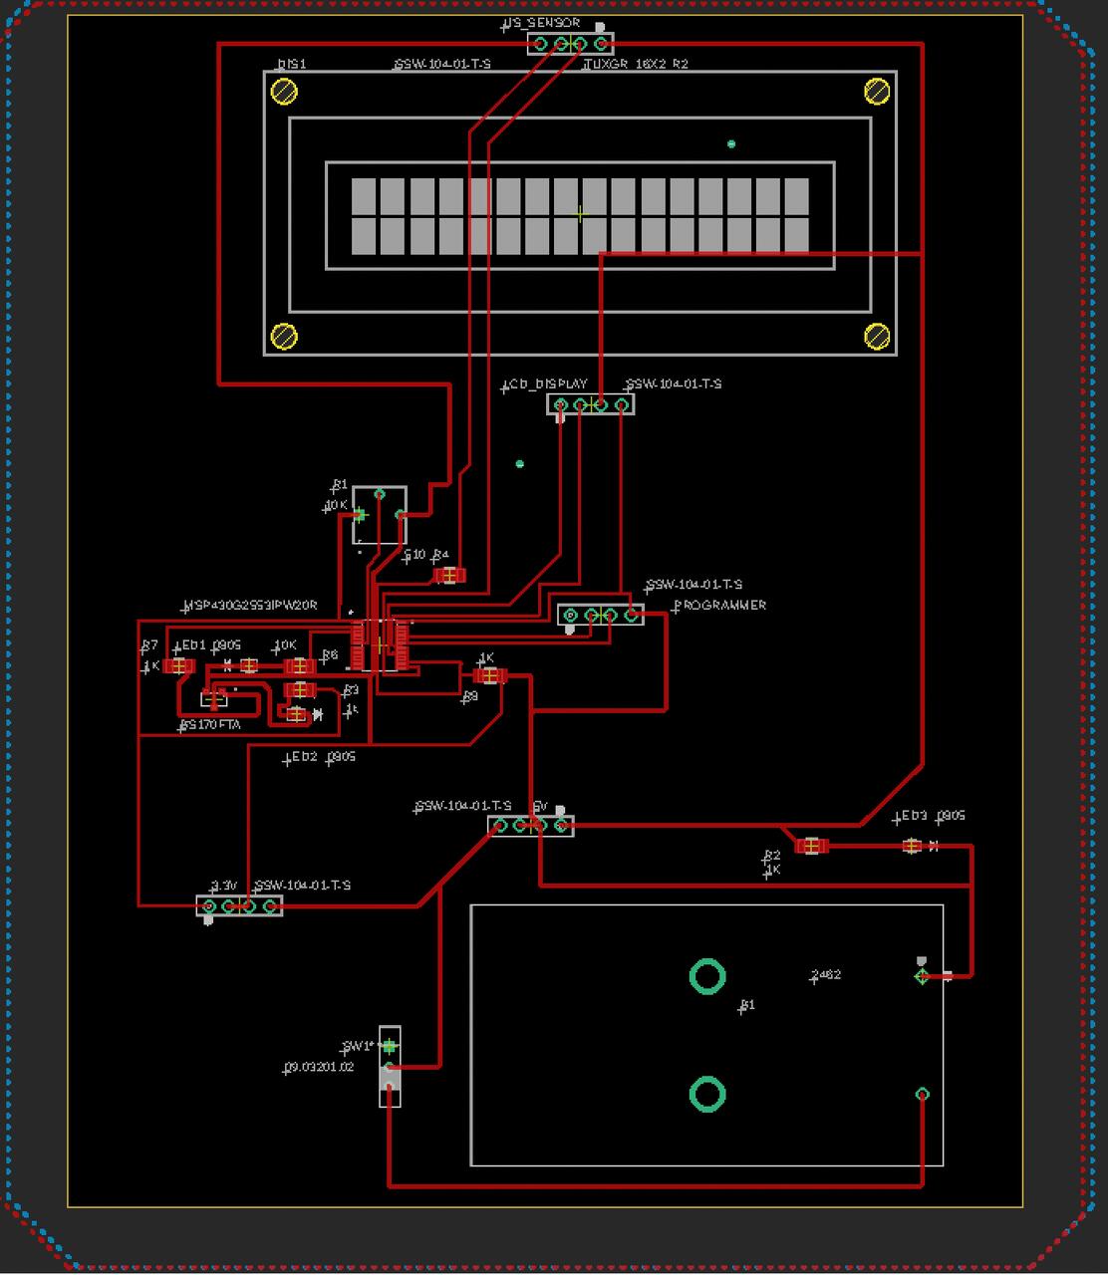Pick the 5V power header

click(x=530, y=825)
